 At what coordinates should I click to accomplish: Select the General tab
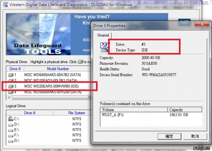click(103, 35)
